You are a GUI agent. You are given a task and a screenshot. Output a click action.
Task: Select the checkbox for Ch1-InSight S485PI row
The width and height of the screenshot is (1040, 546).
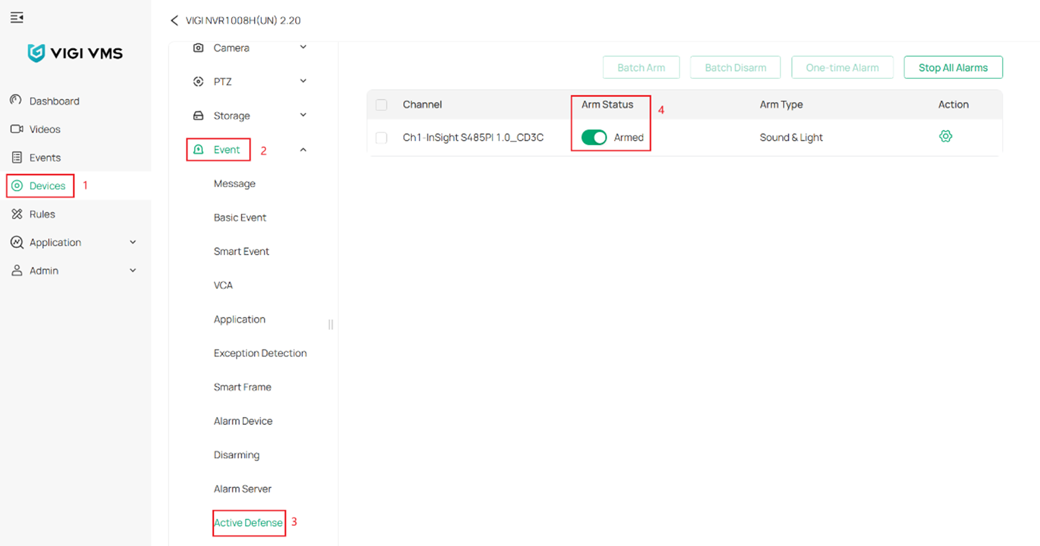click(381, 137)
